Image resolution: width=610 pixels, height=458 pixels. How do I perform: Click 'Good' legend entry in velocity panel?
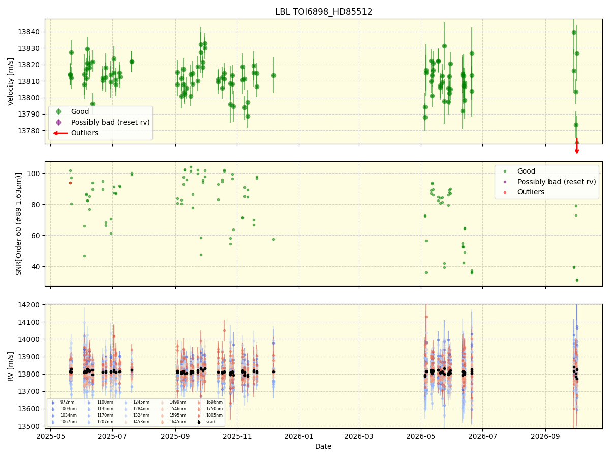coord(80,111)
